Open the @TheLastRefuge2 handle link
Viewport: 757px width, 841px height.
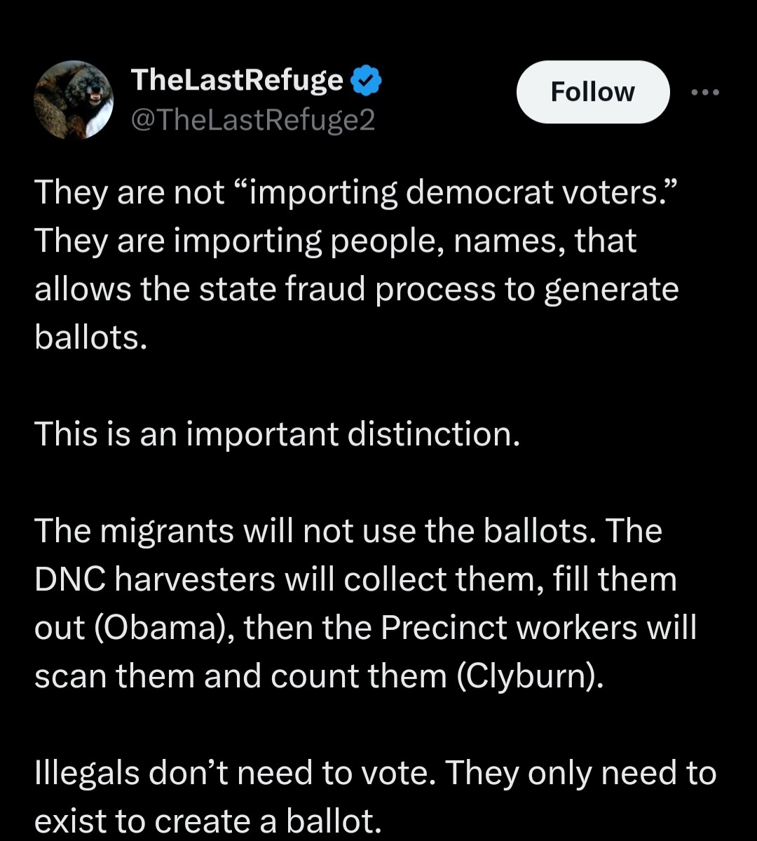253,121
